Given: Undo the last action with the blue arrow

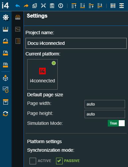Looking at the screenshot, I should [x=18, y=6].
